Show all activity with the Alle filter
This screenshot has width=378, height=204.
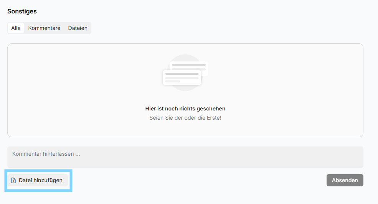pyautogui.click(x=16, y=28)
